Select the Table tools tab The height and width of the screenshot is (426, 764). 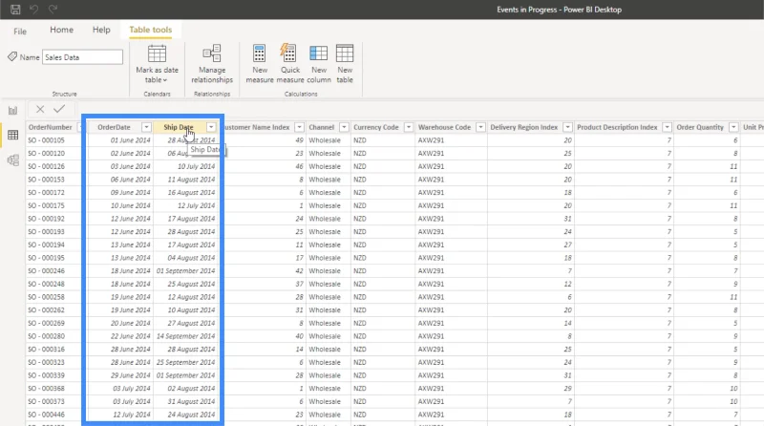(151, 30)
